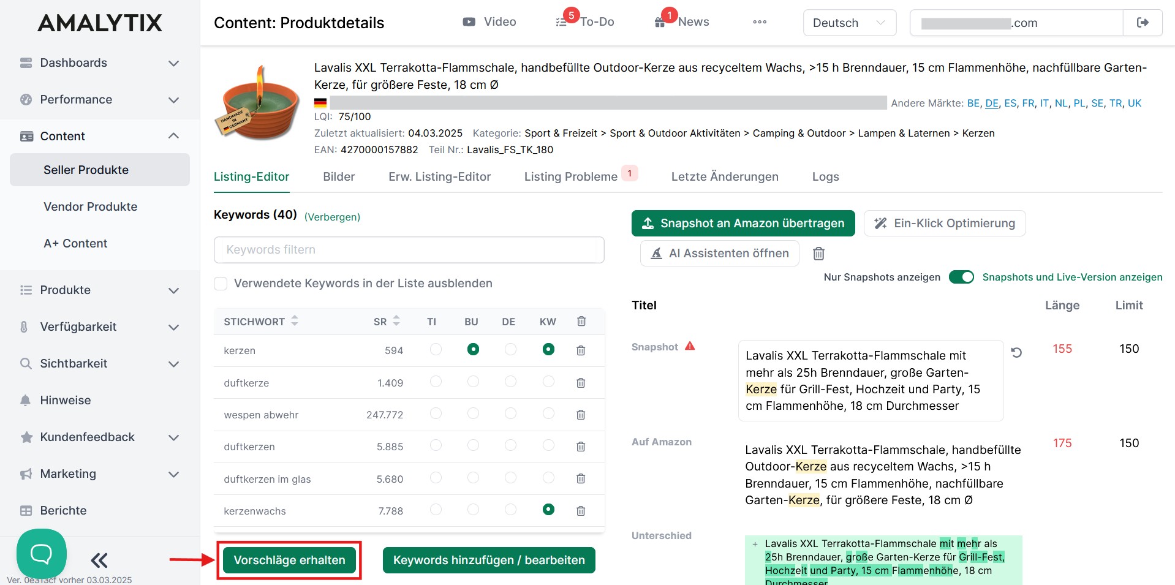Open the AI Assistenten
Image resolution: width=1175 pixels, height=585 pixels.
click(x=720, y=253)
